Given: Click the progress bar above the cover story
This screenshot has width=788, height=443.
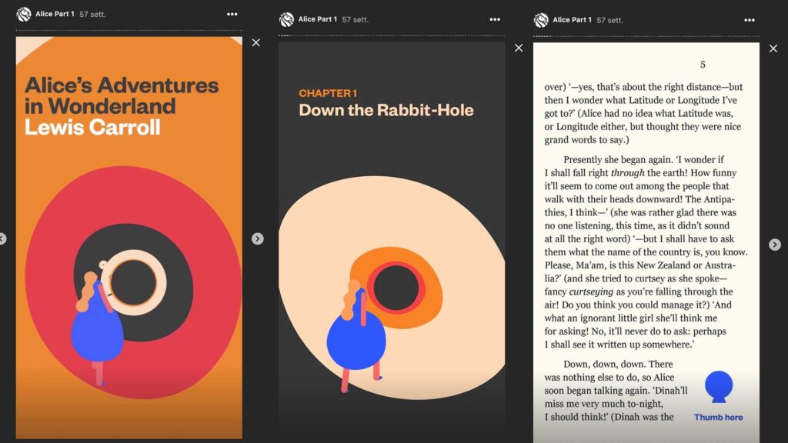Looking at the screenshot, I should click(129, 30).
